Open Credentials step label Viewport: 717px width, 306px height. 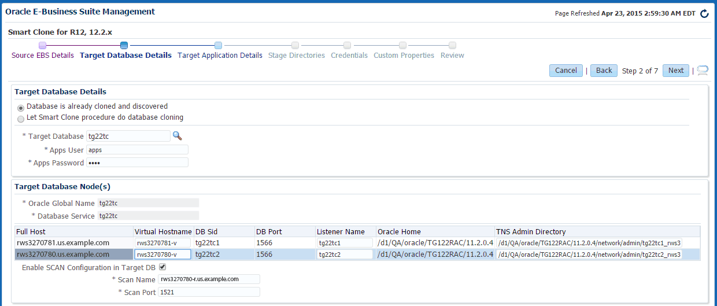click(349, 56)
